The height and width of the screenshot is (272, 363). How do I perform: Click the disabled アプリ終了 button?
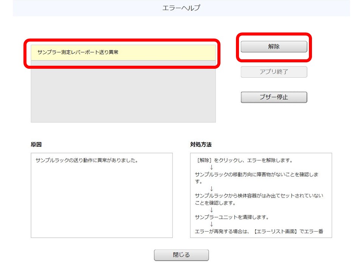[273, 72]
